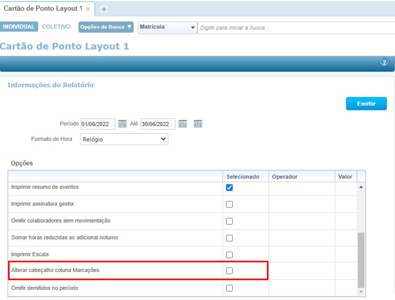Open Formato de Hora Relógio dropdown

124,139
